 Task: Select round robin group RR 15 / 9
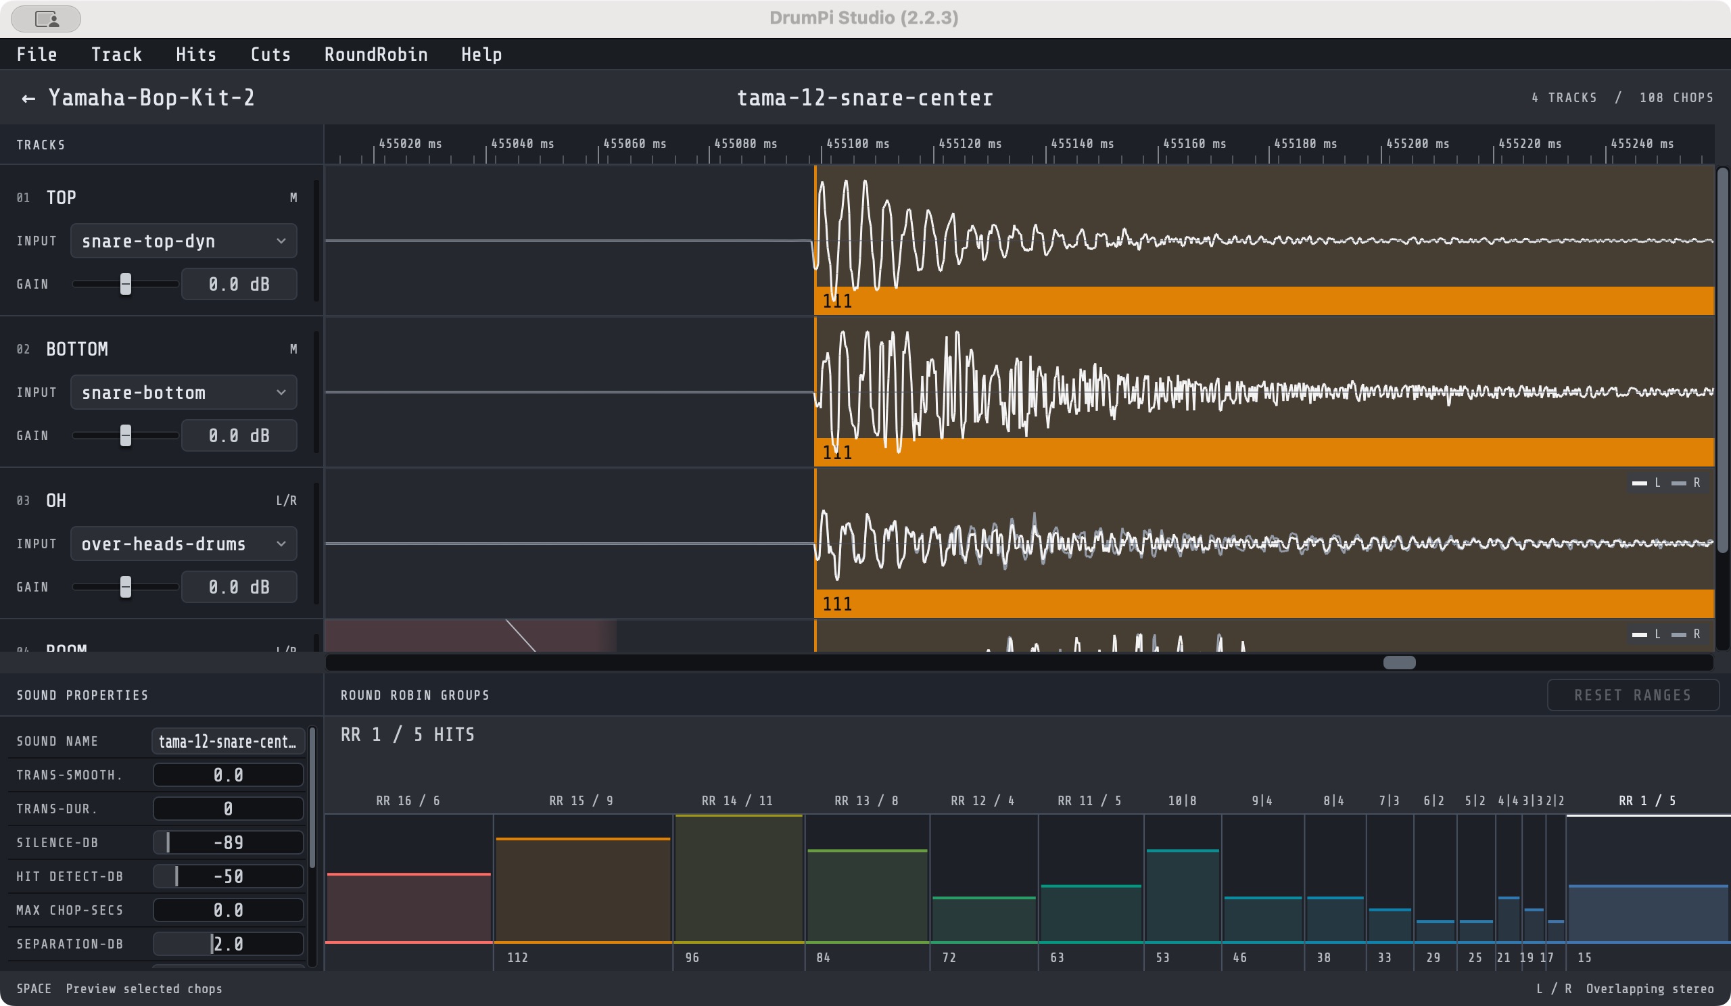tap(583, 878)
